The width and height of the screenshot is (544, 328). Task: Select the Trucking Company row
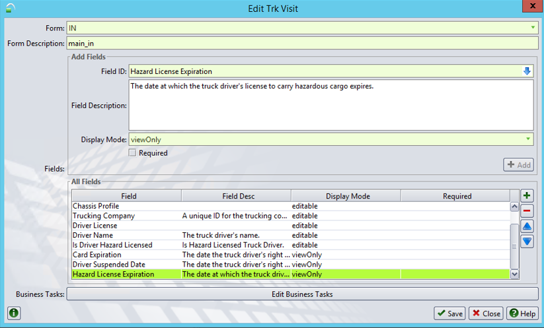click(x=126, y=216)
